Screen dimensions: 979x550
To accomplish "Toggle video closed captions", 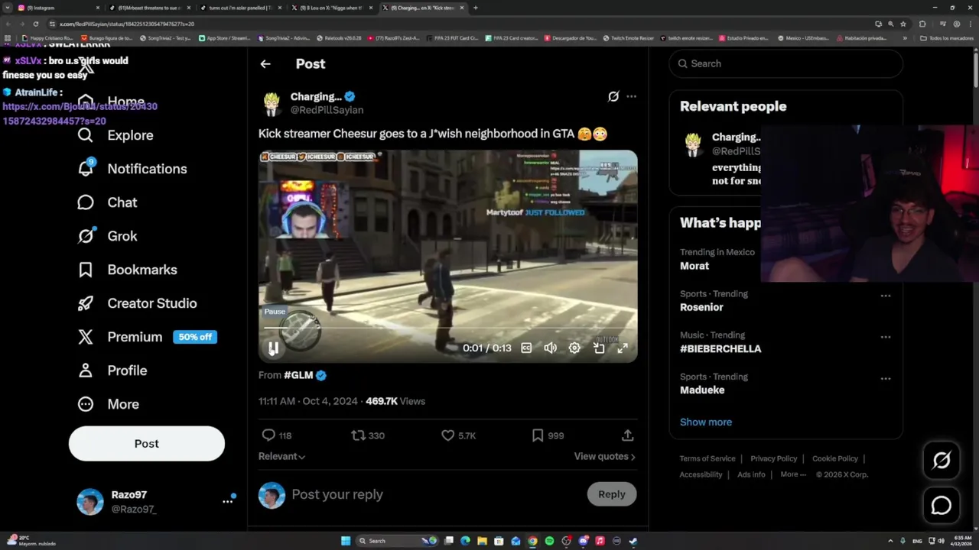I will (x=526, y=348).
